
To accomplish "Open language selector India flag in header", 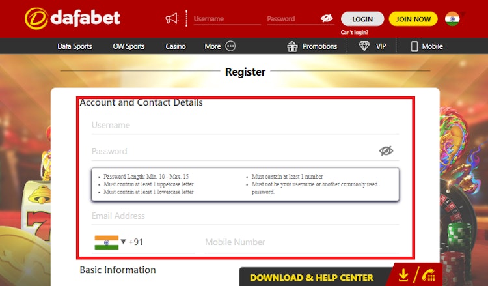I will pyautogui.click(x=452, y=19).
